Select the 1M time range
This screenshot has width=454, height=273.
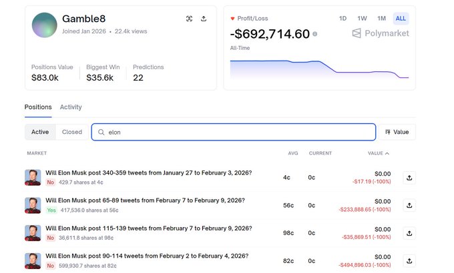[x=381, y=18]
